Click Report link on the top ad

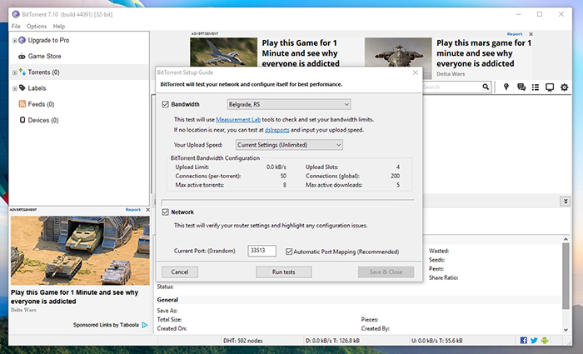[x=515, y=34]
